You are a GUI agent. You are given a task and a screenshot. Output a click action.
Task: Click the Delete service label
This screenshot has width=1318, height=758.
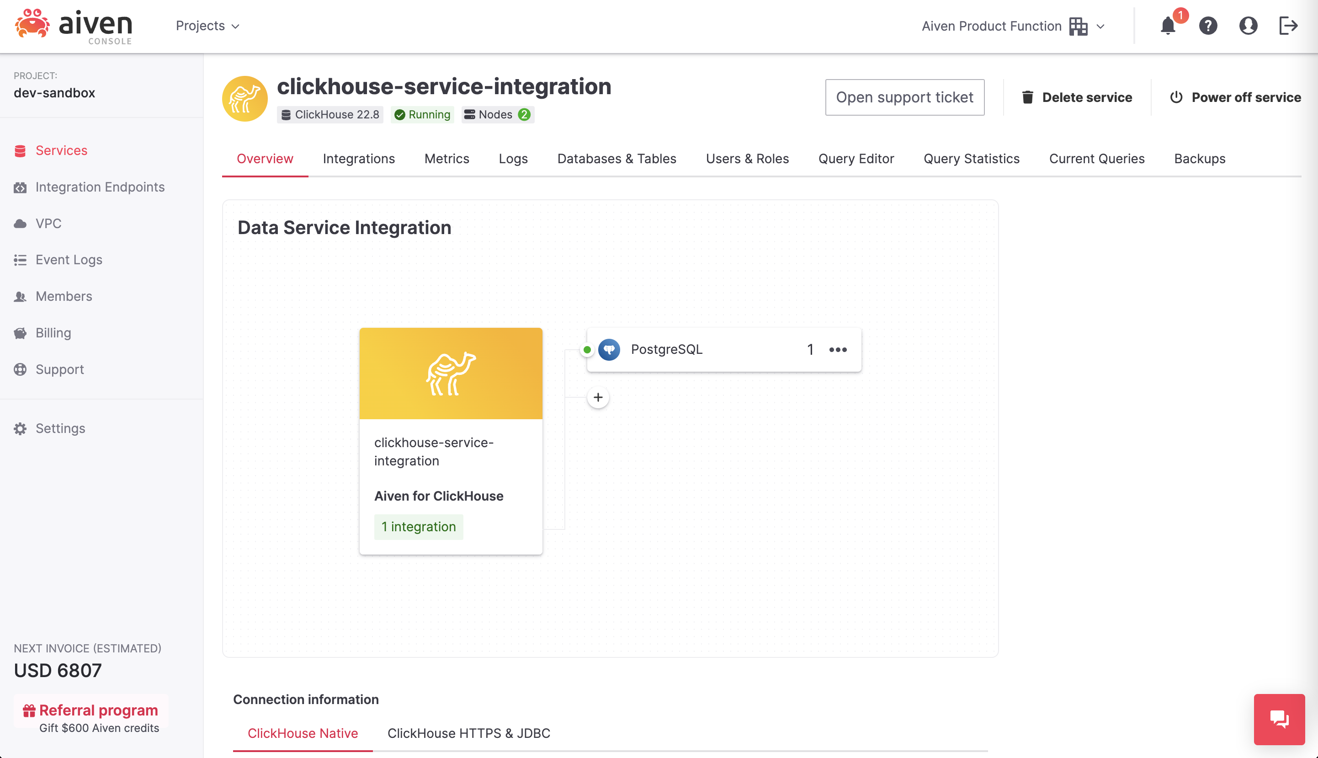(x=1087, y=97)
